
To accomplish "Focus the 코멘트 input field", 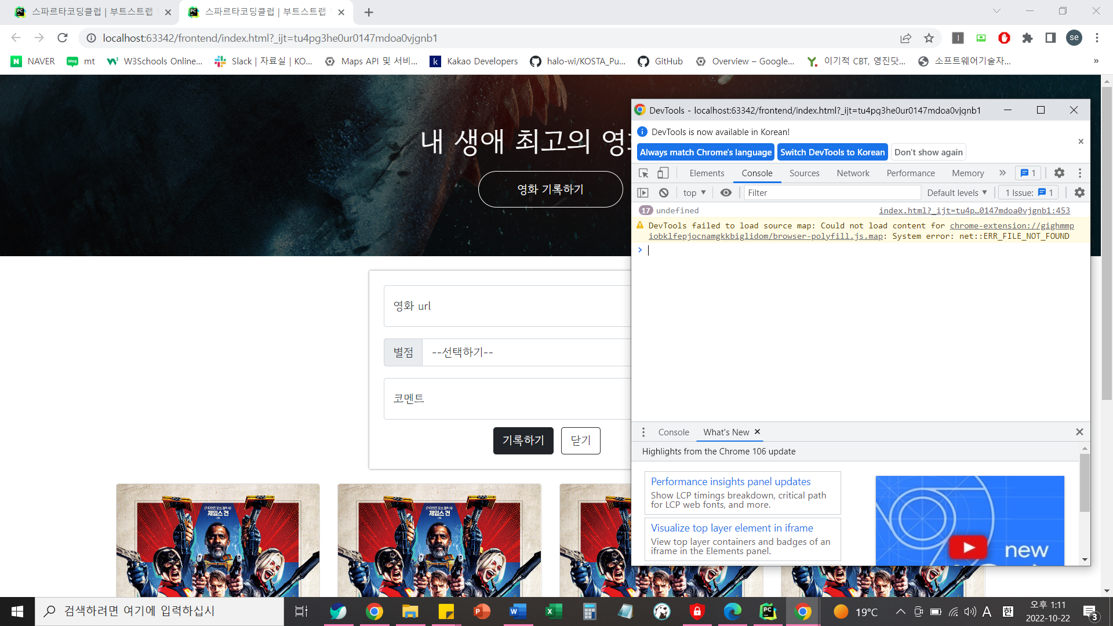I will coord(507,399).
